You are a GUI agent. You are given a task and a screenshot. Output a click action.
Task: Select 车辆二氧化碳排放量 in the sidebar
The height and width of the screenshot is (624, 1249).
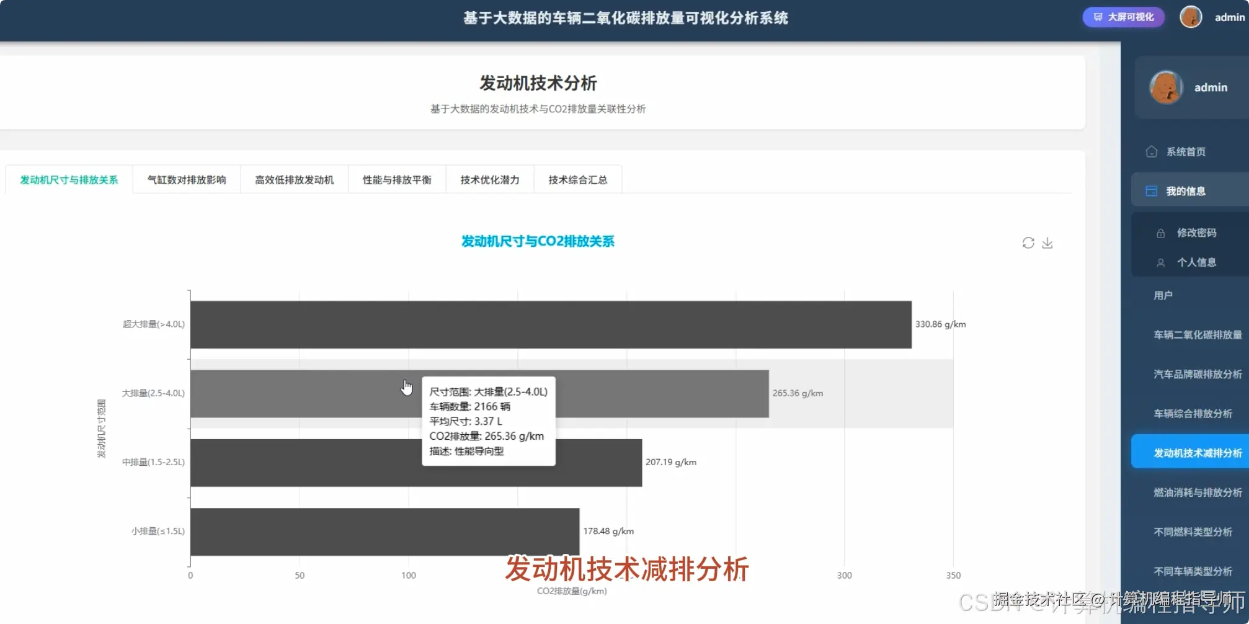1197,334
